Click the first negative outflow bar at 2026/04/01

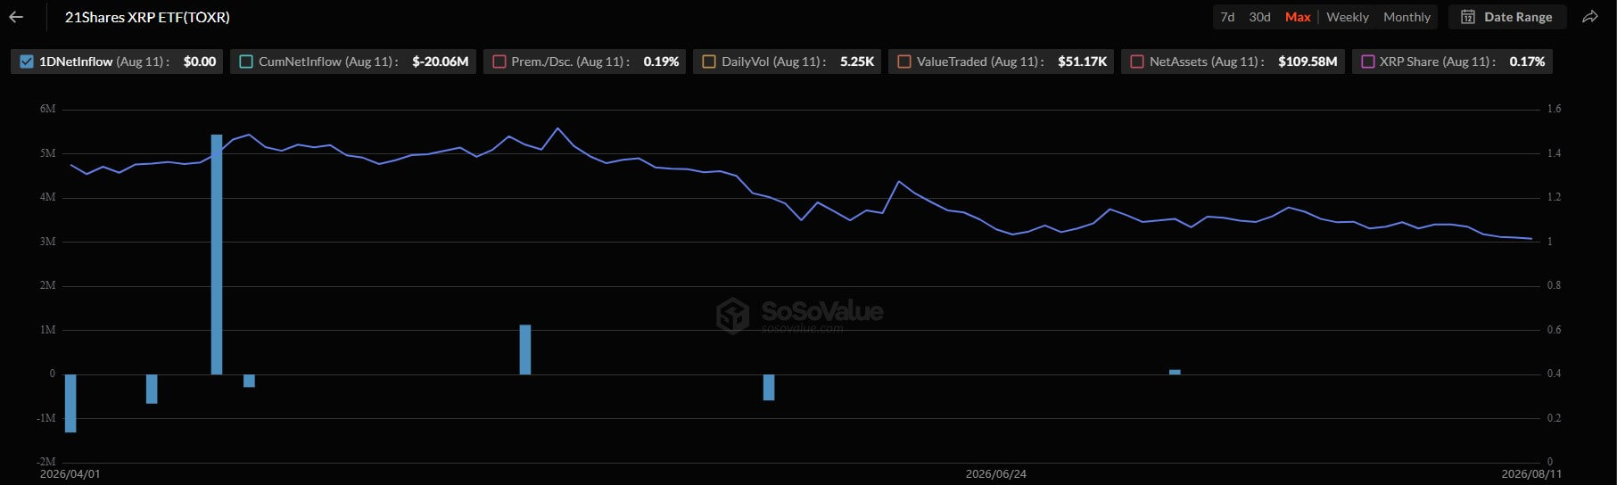click(70, 403)
